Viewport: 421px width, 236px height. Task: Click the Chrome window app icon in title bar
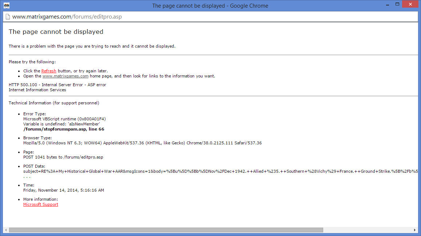[7, 5]
